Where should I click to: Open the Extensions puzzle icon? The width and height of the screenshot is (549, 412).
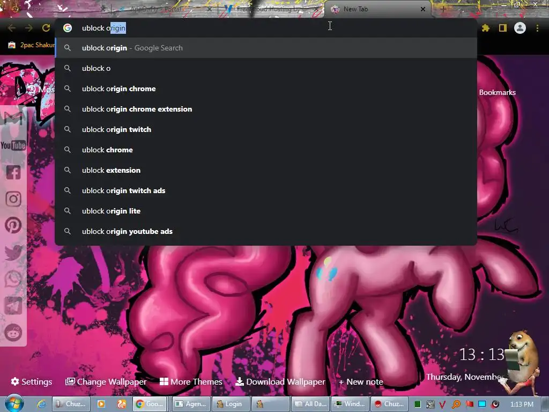click(486, 28)
